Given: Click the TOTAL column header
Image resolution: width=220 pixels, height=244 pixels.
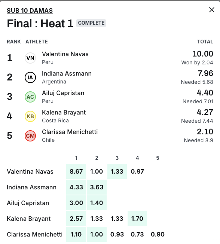Looking at the screenshot, I should [x=205, y=42].
